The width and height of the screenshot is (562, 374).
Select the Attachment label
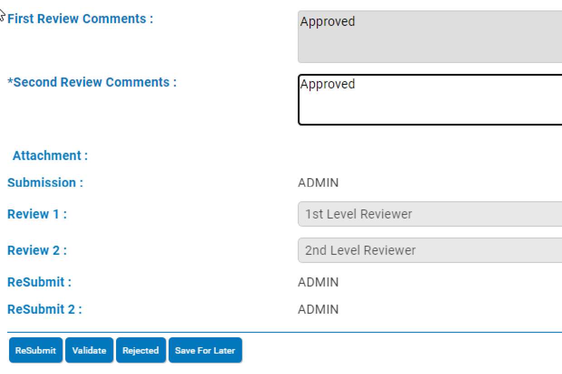tap(50, 156)
